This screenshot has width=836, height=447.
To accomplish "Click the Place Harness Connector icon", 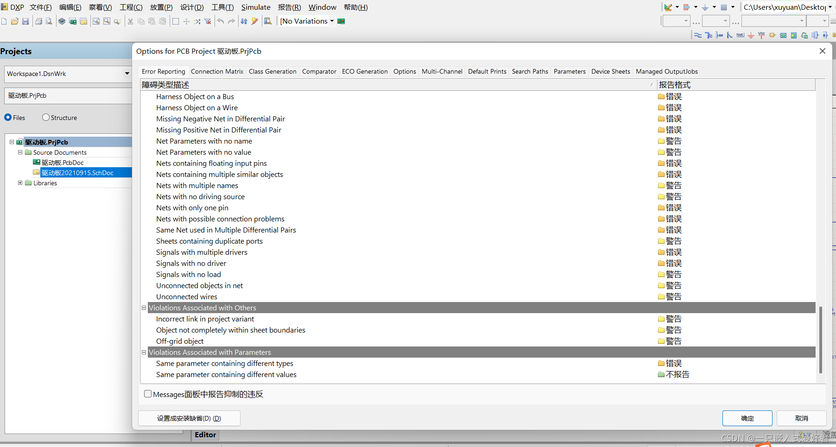I will click(815, 35).
